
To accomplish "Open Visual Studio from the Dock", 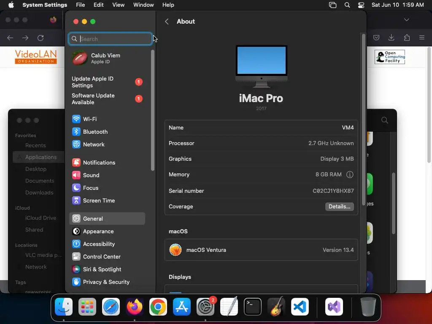I will pyautogui.click(x=334, y=307).
